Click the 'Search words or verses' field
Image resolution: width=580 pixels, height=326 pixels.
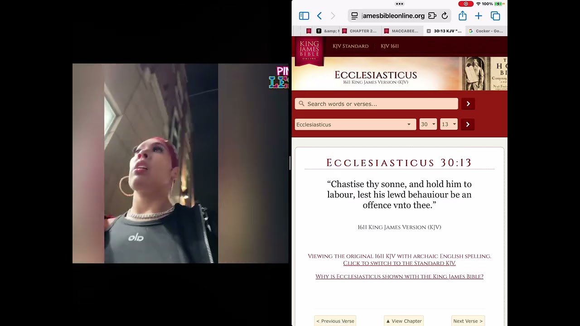click(x=377, y=104)
